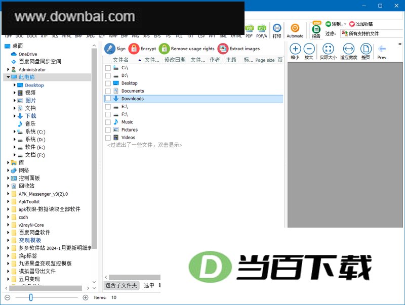Screen dimensions: 405x305
Task: Open the Automate scheduler
Action: tap(295, 31)
